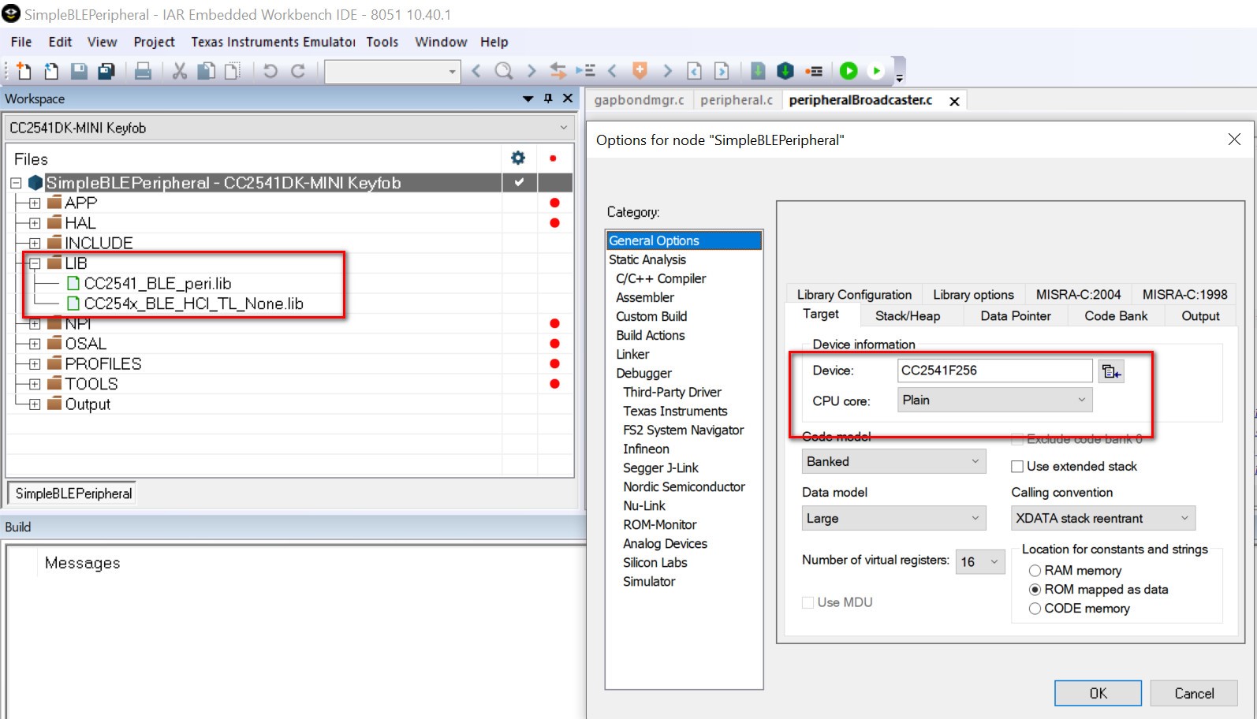The height and width of the screenshot is (719, 1257).
Task: Switch to Library Configuration tab
Action: pyautogui.click(x=854, y=294)
